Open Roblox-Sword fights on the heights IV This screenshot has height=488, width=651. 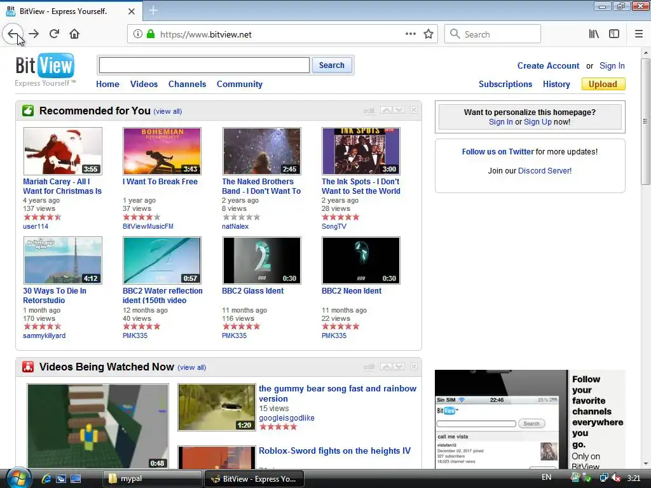334,451
